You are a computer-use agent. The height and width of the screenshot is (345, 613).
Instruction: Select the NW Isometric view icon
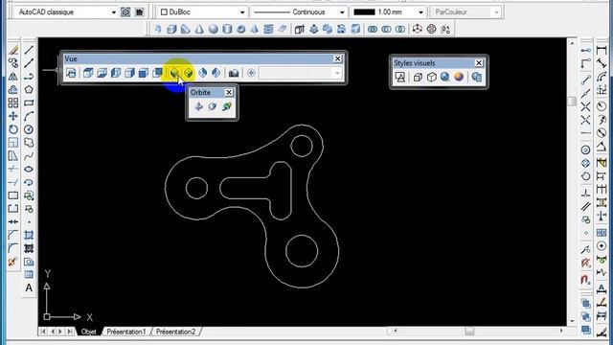(216, 73)
